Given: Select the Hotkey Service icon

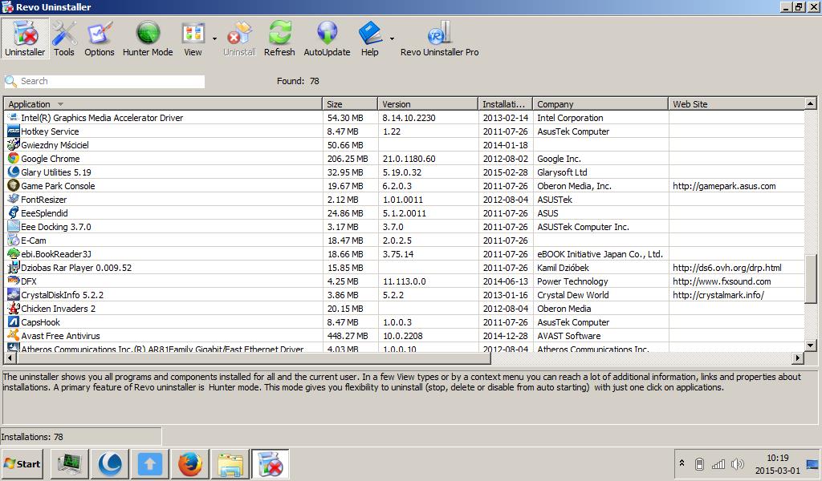Looking at the screenshot, I should pos(14,131).
